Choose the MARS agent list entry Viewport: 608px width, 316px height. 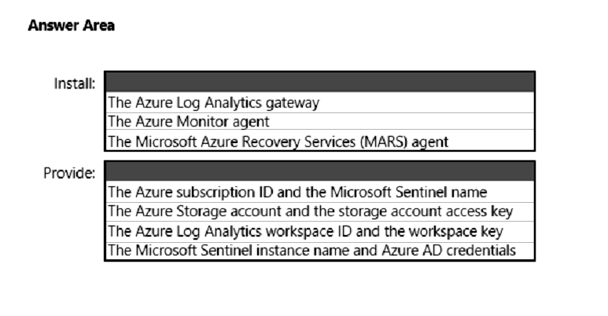[277, 141]
